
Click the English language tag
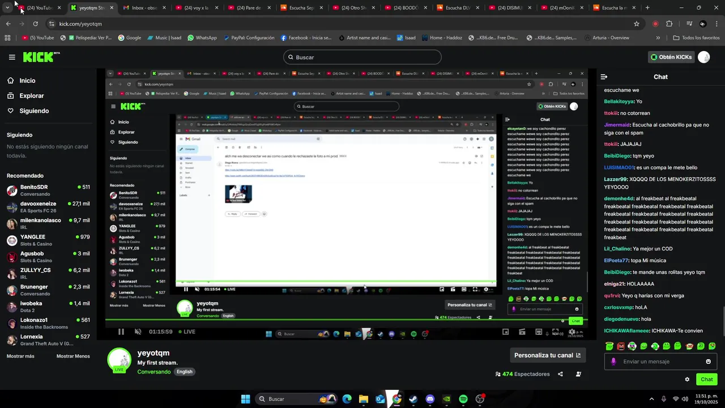click(x=185, y=372)
